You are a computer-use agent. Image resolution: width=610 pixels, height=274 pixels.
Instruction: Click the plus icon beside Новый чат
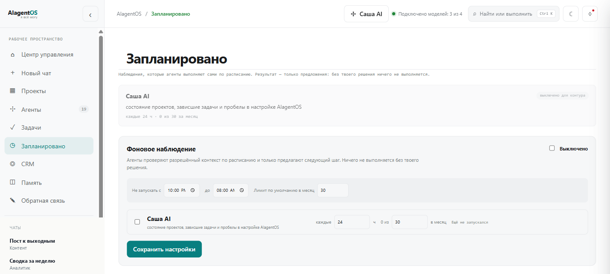pyautogui.click(x=13, y=73)
